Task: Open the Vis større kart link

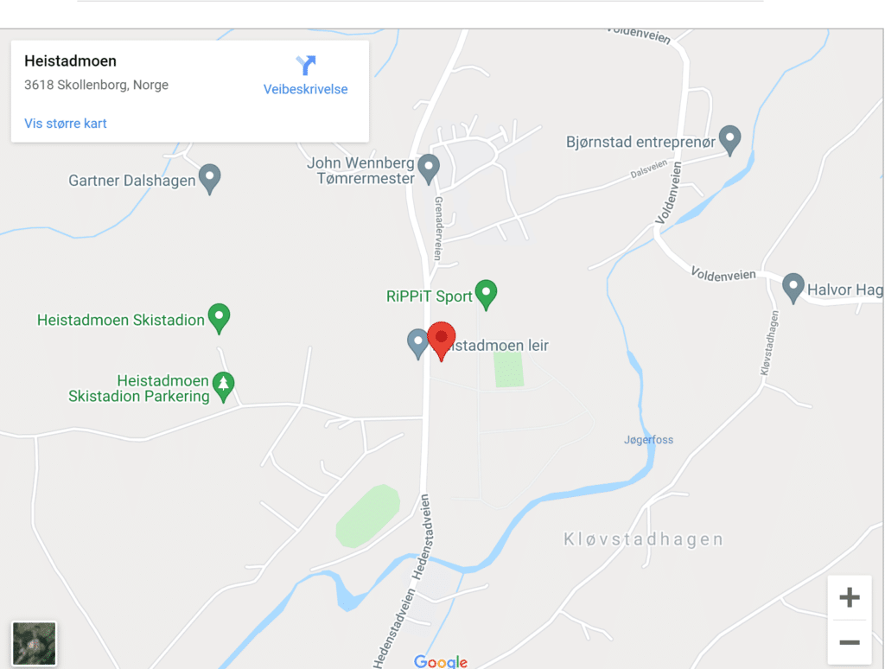Action: pos(66,123)
